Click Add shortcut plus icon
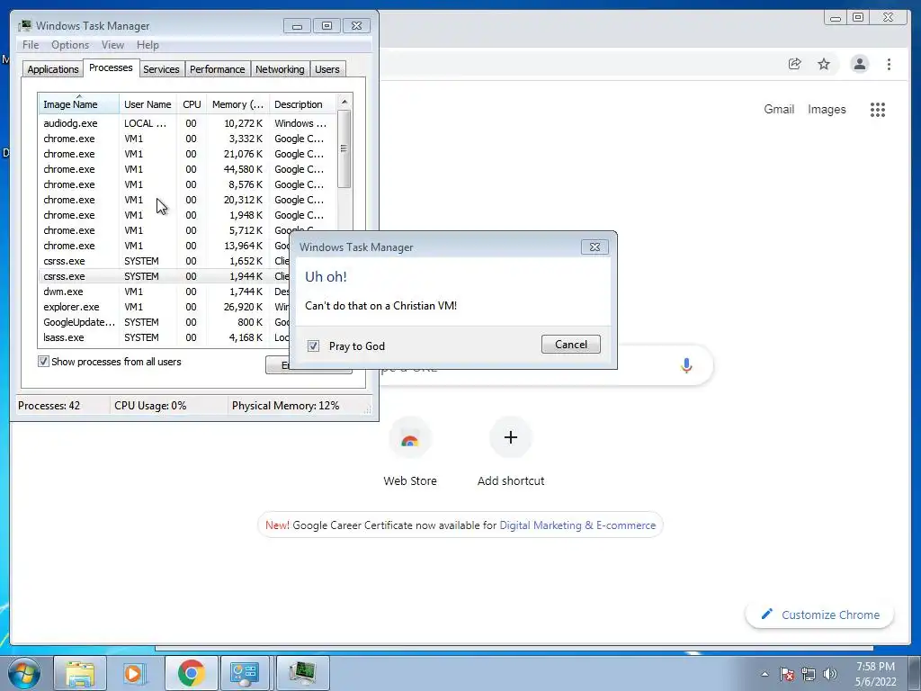921x691 pixels. [x=511, y=437]
